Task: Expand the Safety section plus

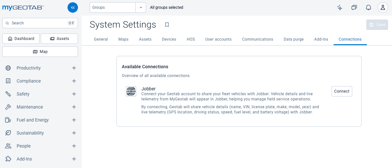Action: click(74, 94)
